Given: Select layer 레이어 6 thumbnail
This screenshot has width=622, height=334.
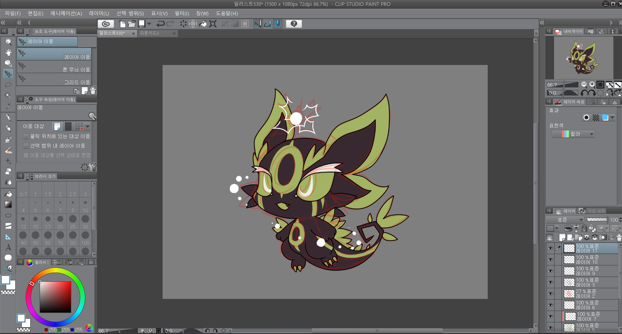Looking at the screenshot, I should pyautogui.click(x=569, y=305).
